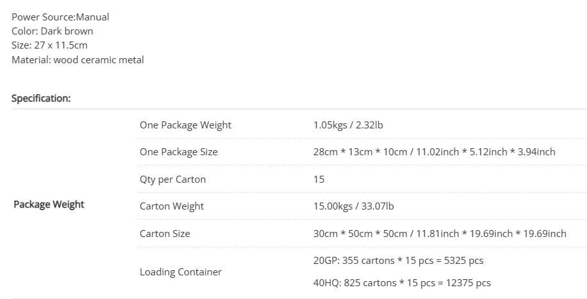Click the Carton Weight label
587x299 pixels.
click(172, 206)
